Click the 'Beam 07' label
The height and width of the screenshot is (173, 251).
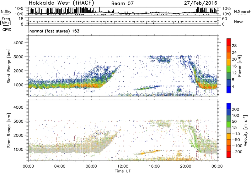tap(122, 3)
